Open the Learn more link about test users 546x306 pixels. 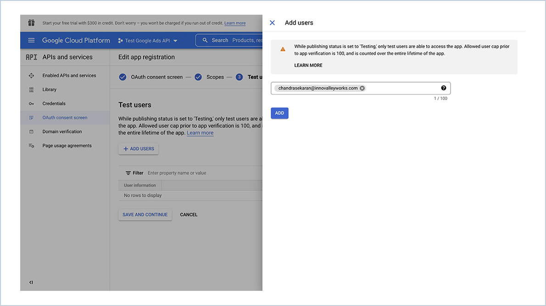(200, 133)
